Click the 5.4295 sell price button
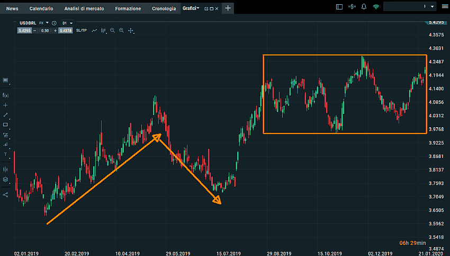The image size is (450, 256). pyautogui.click(x=24, y=31)
